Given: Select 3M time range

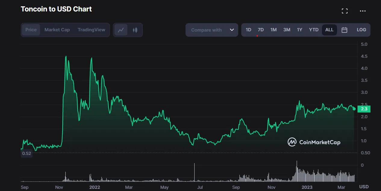Looking at the screenshot, I should tap(287, 30).
